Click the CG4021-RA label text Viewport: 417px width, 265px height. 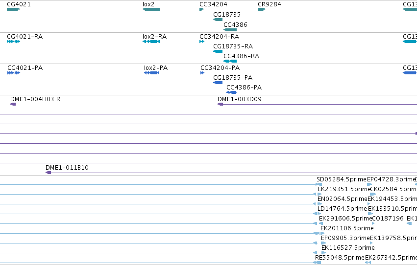click(x=25, y=36)
